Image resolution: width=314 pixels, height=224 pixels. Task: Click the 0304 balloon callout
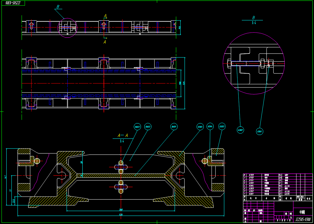(210, 127)
